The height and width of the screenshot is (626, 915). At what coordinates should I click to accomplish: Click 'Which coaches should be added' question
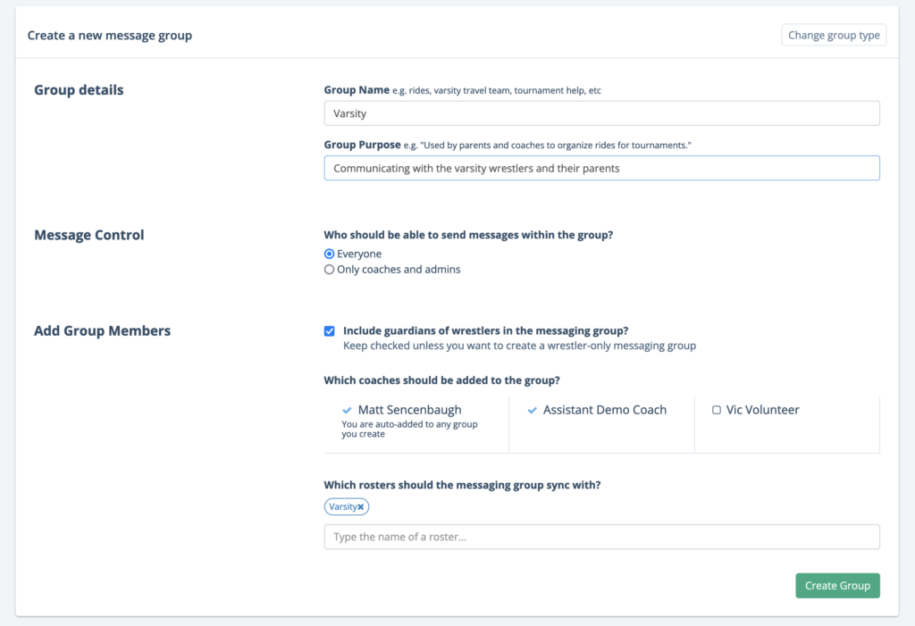click(441, 380)
